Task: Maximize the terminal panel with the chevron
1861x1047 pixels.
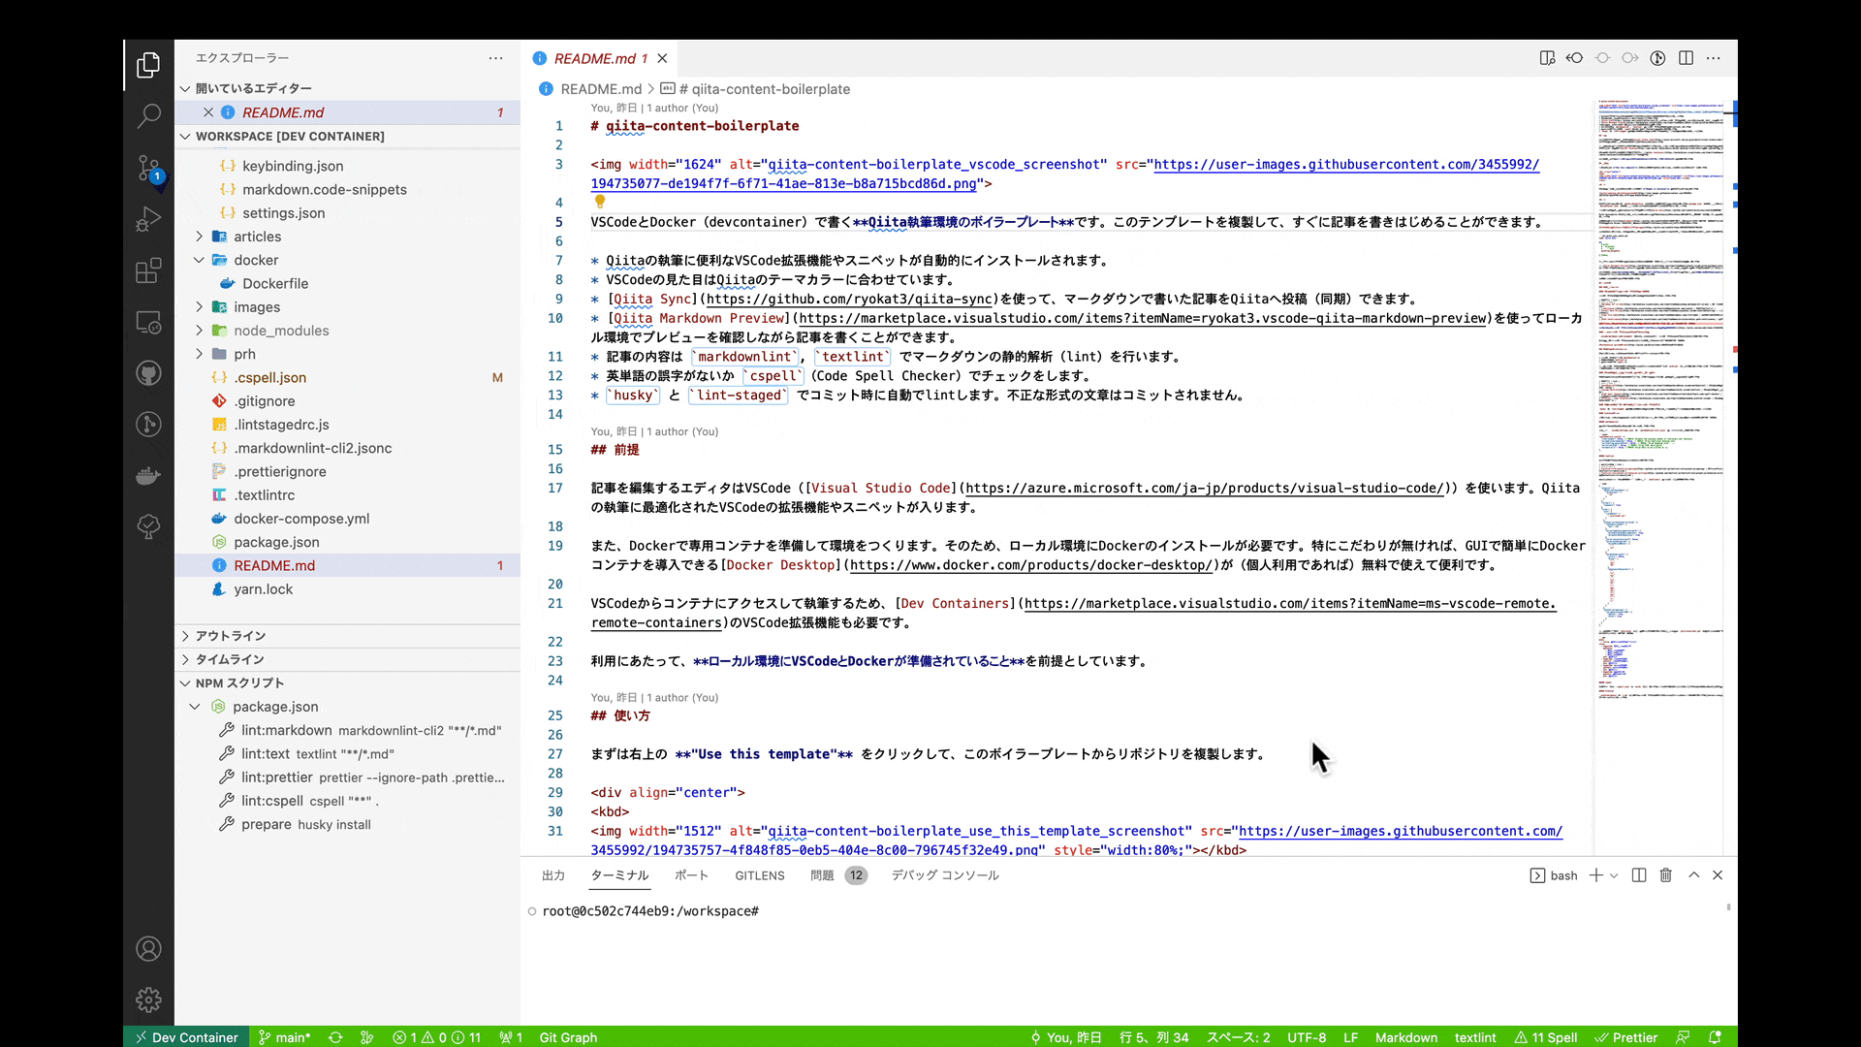Action: point(1693,875)
